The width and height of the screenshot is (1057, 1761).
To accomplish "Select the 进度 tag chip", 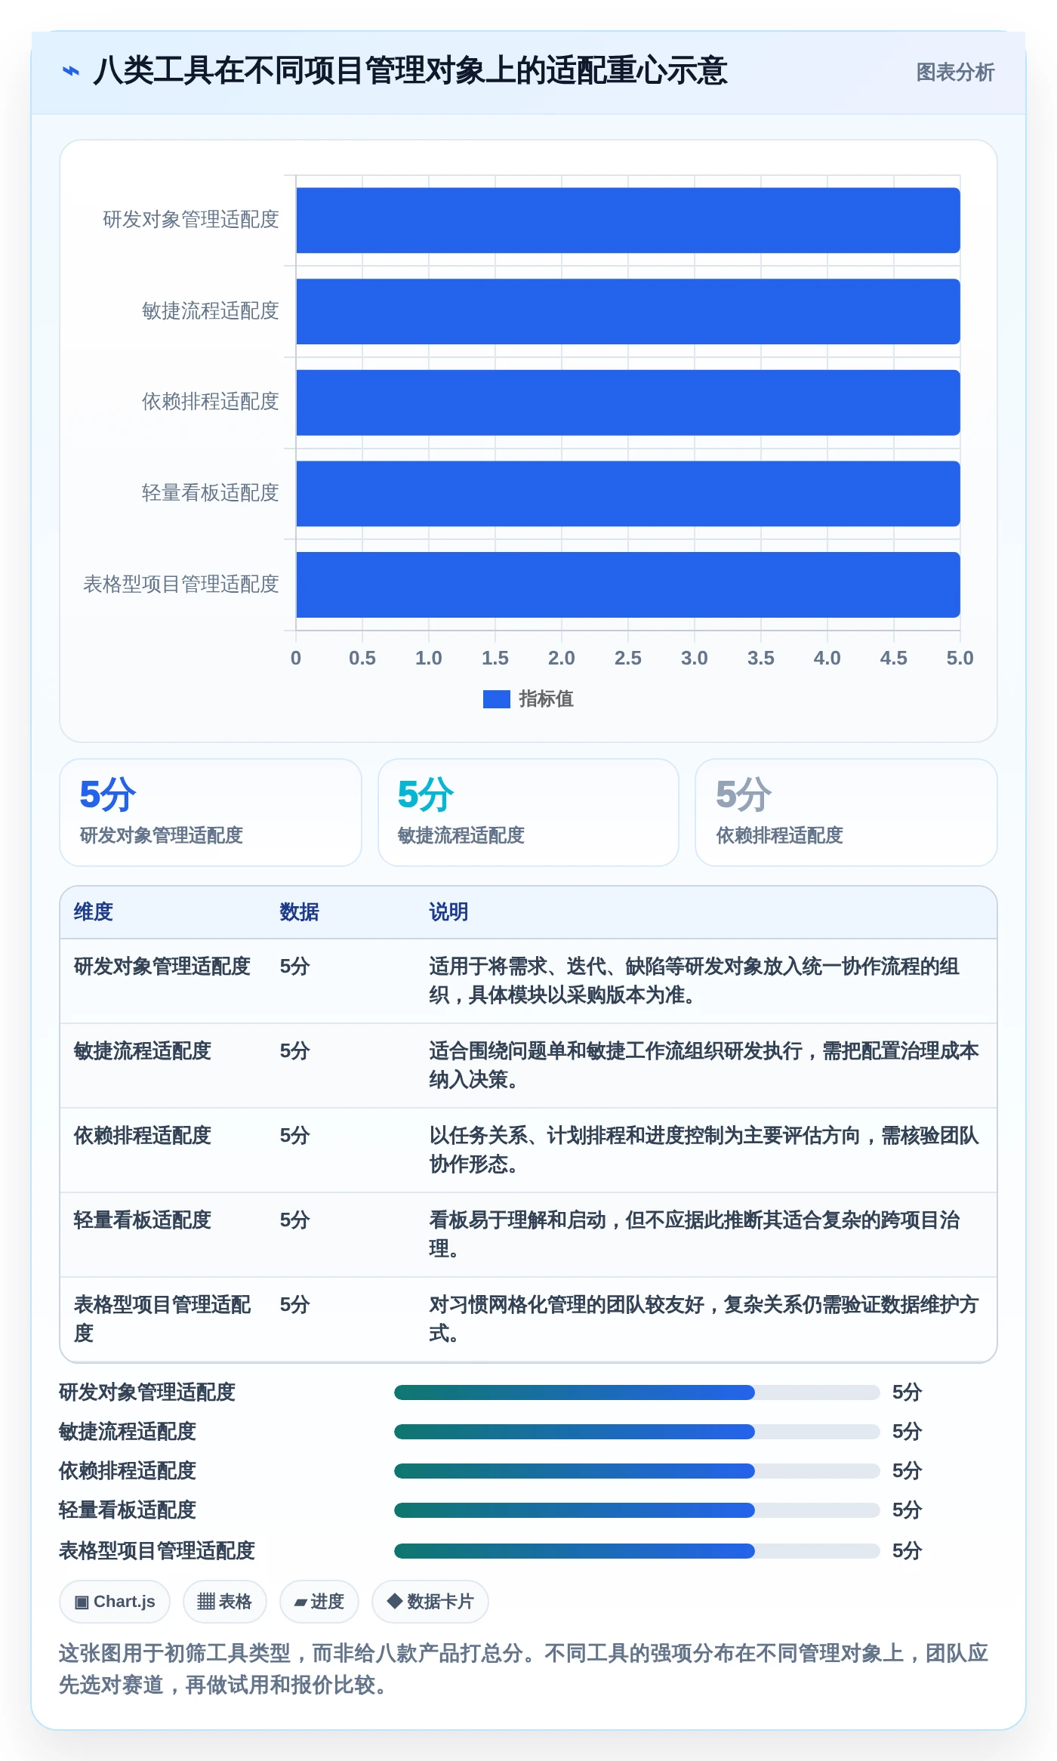I will click(319, 1602).
